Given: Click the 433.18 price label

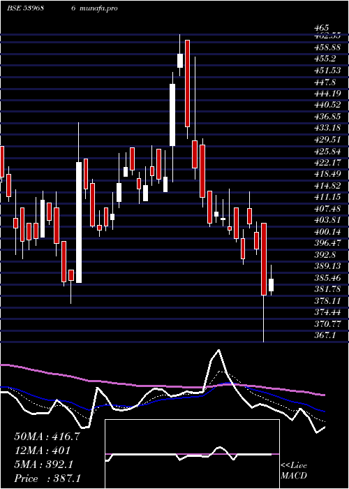Looking at the screenshot, I should coord(327,128).
